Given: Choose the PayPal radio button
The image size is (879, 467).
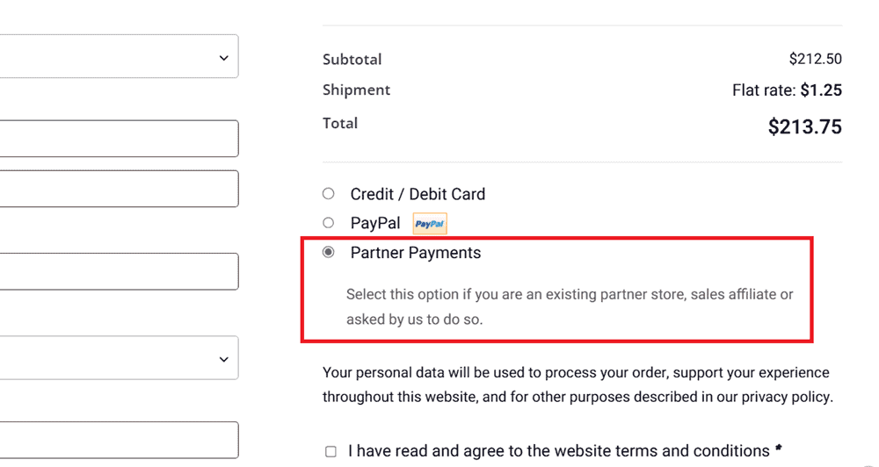Looking at the screenshot, I should tap(329, 223).
